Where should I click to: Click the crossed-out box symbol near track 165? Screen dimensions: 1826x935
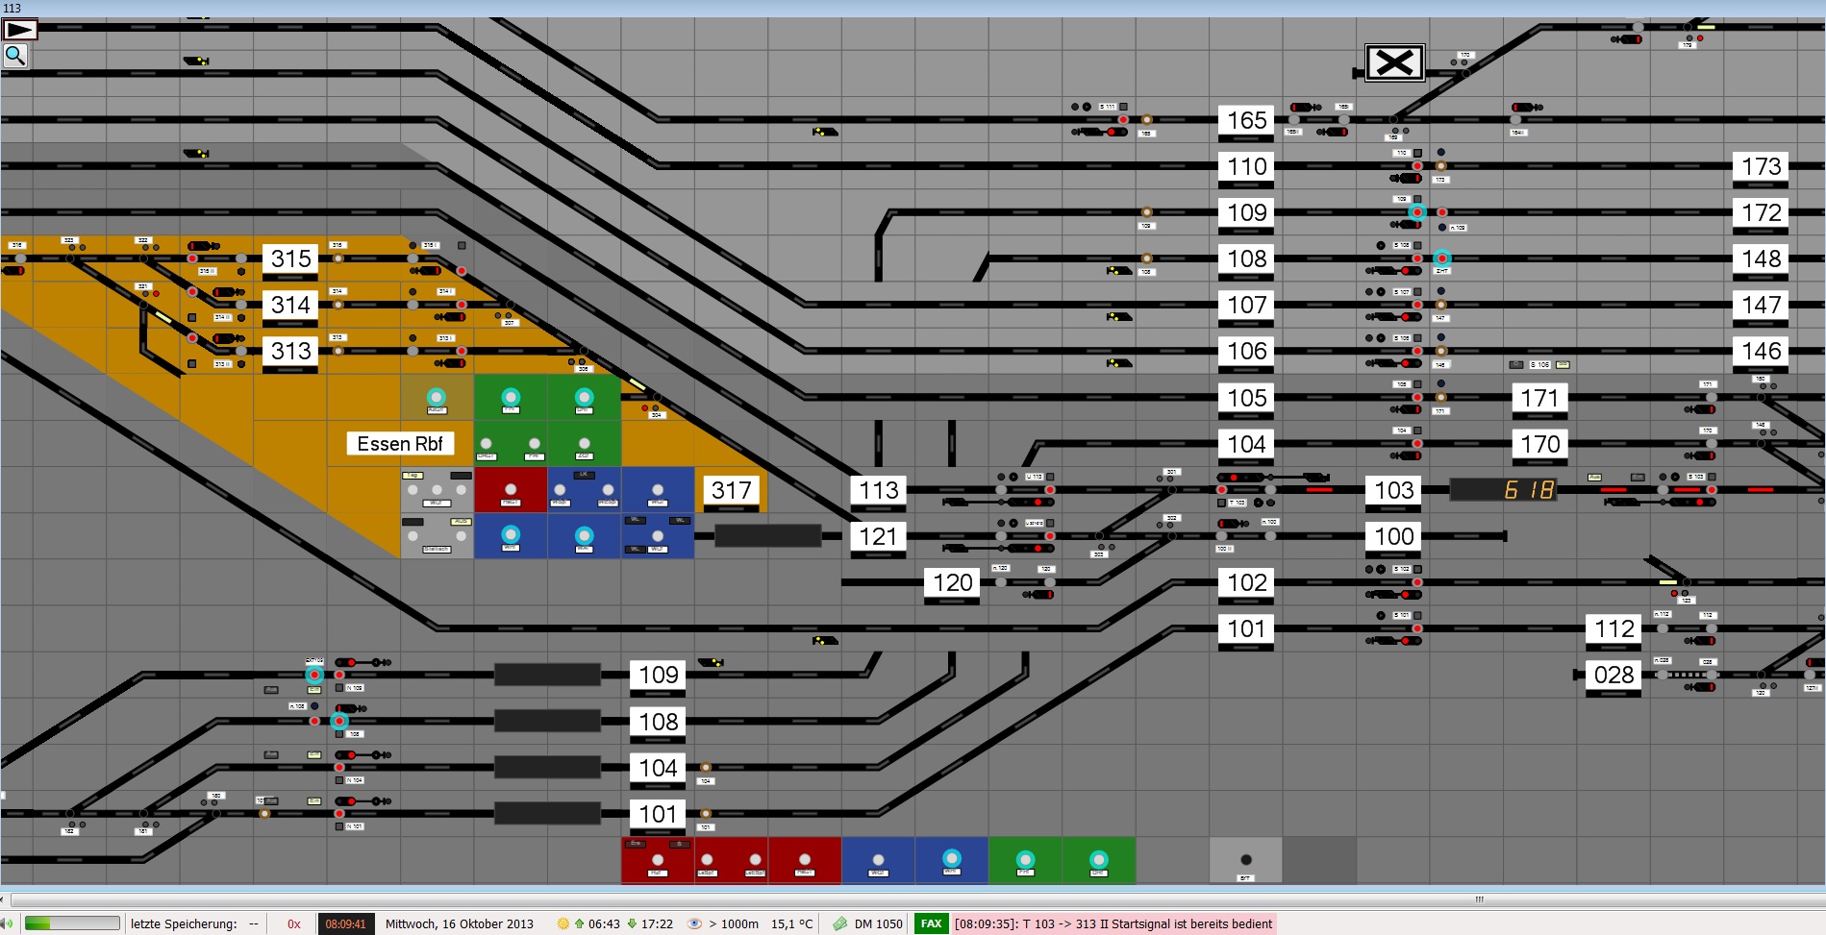[1394, 63]
